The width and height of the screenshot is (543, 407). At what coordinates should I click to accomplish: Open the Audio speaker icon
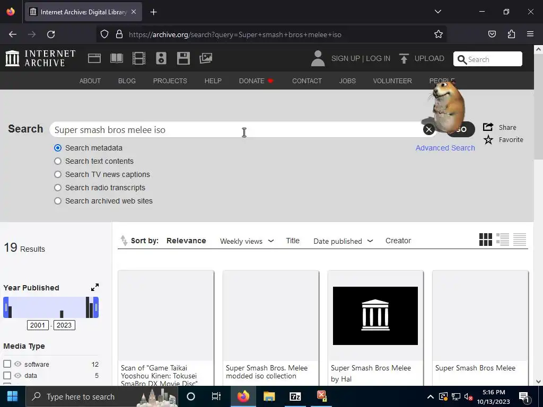161,58
